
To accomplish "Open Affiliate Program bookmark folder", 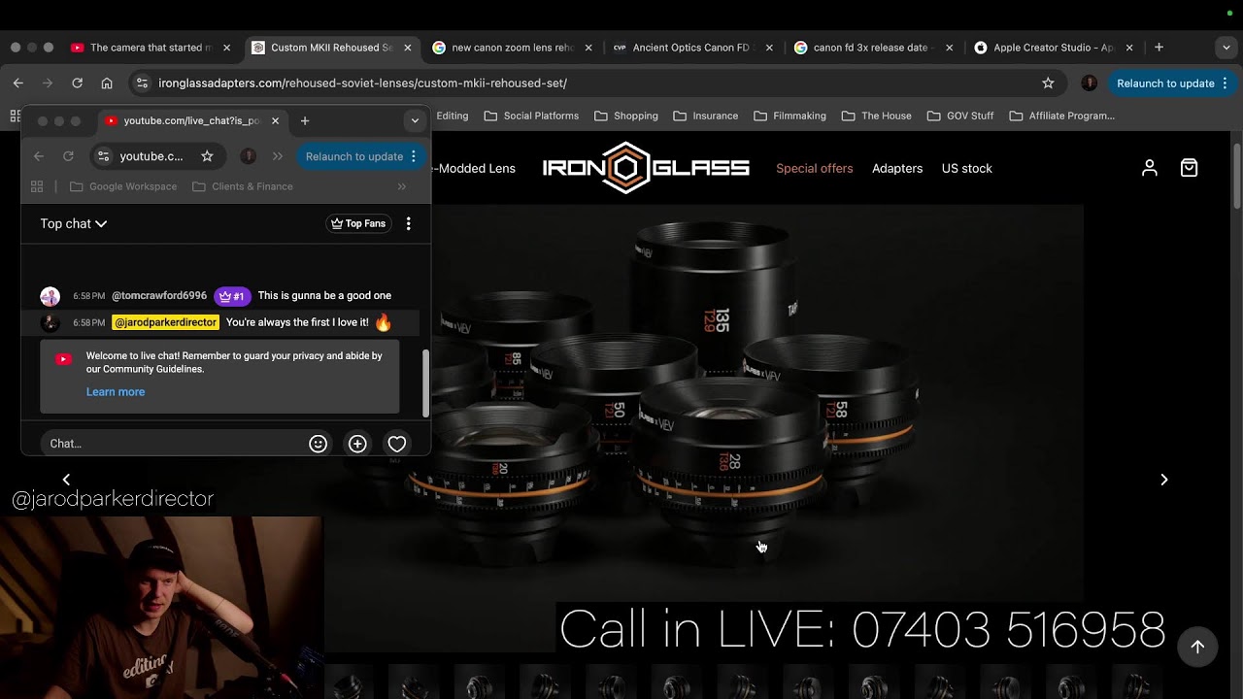I will tap(1062, 116).
